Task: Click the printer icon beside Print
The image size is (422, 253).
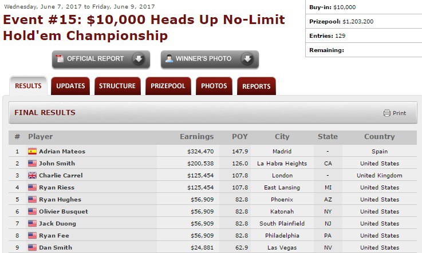Action: point(387,113)
